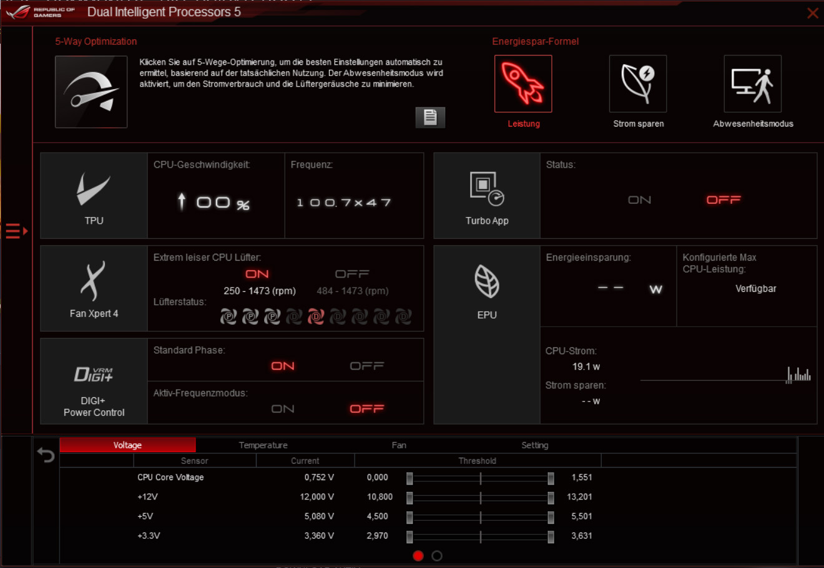The height and width of the screenshot is (568, 824).
Task: Click the CPU-Strom 19.1 w value
Action: (x=586, y=367)
